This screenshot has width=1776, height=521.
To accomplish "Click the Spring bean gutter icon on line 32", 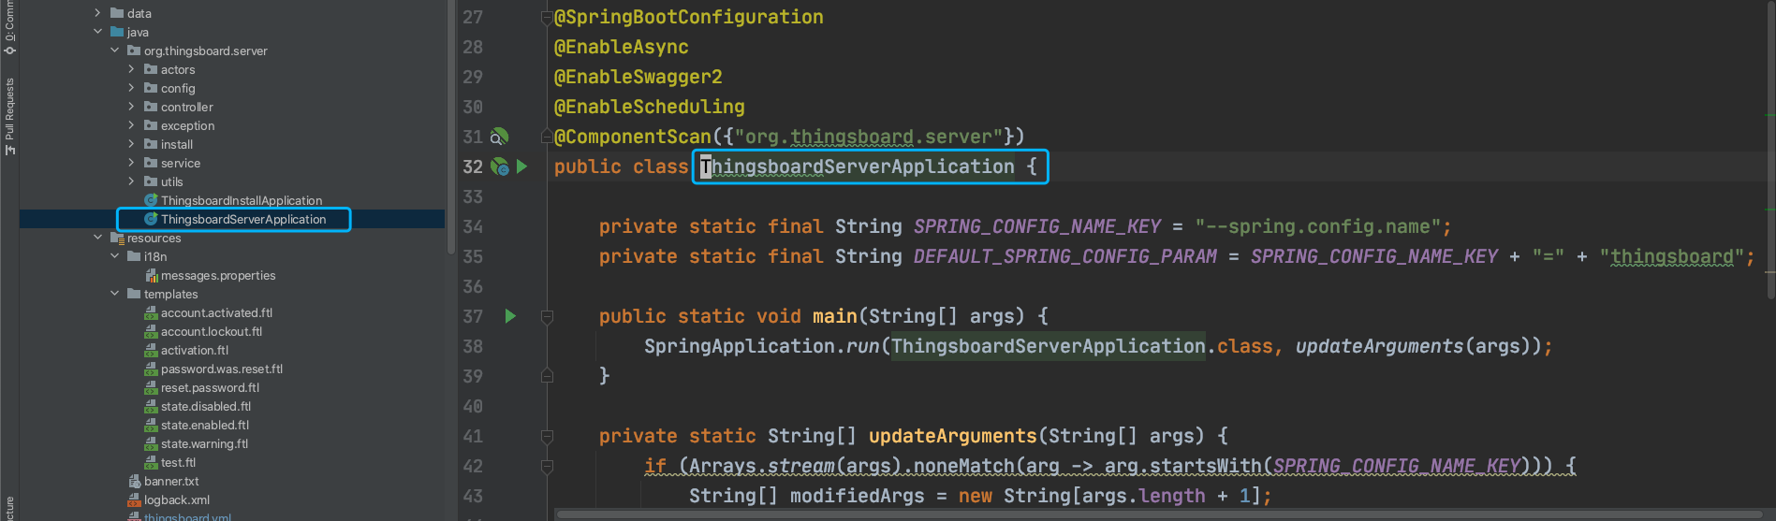I will point(500,166).
